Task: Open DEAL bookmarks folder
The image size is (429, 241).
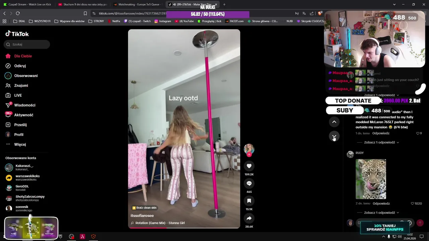Action: (x=19, y=21)
